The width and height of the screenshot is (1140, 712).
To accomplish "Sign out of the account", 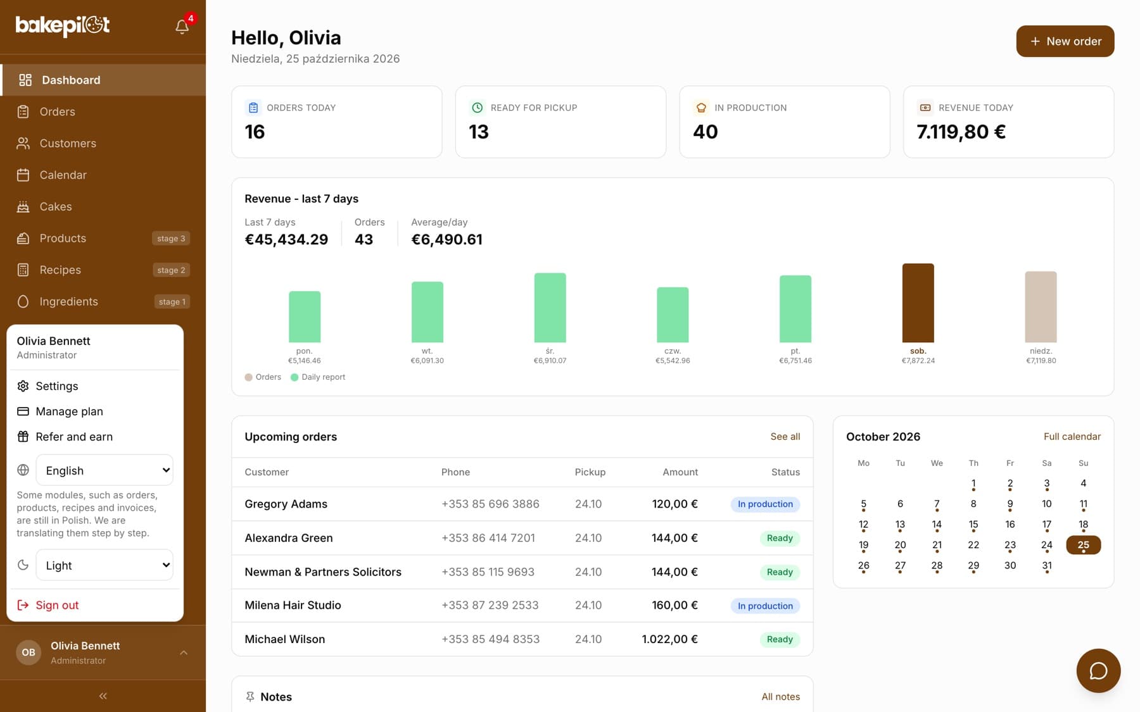I will (95, 605).
